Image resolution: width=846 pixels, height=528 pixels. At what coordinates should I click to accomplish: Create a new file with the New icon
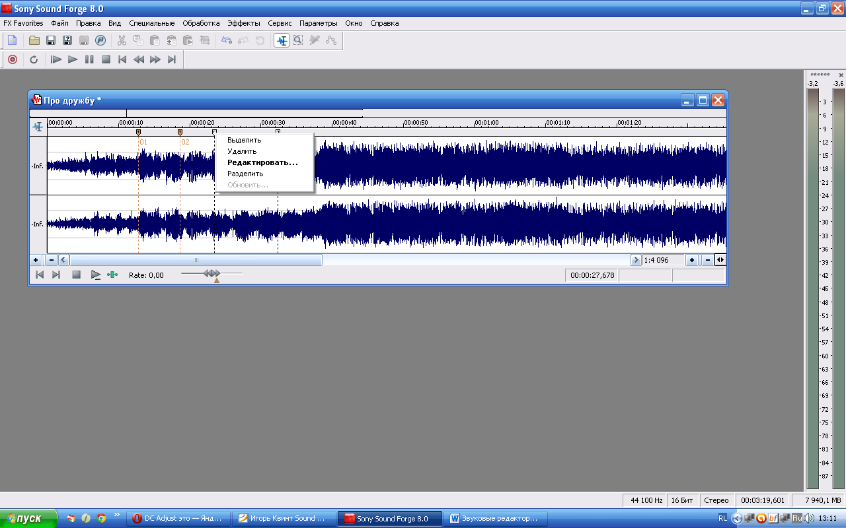[12, 40]
